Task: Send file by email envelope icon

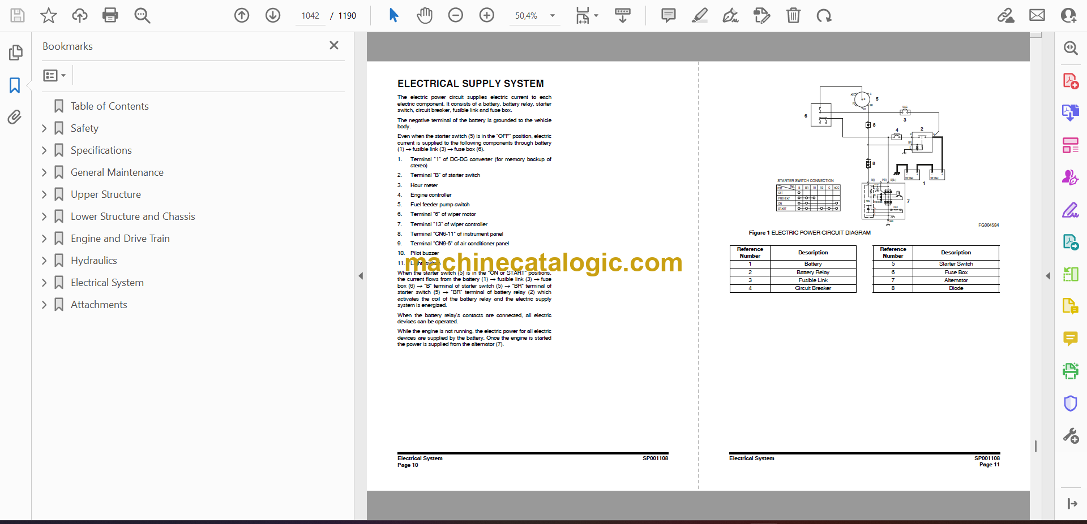Action: point(1037,15)
